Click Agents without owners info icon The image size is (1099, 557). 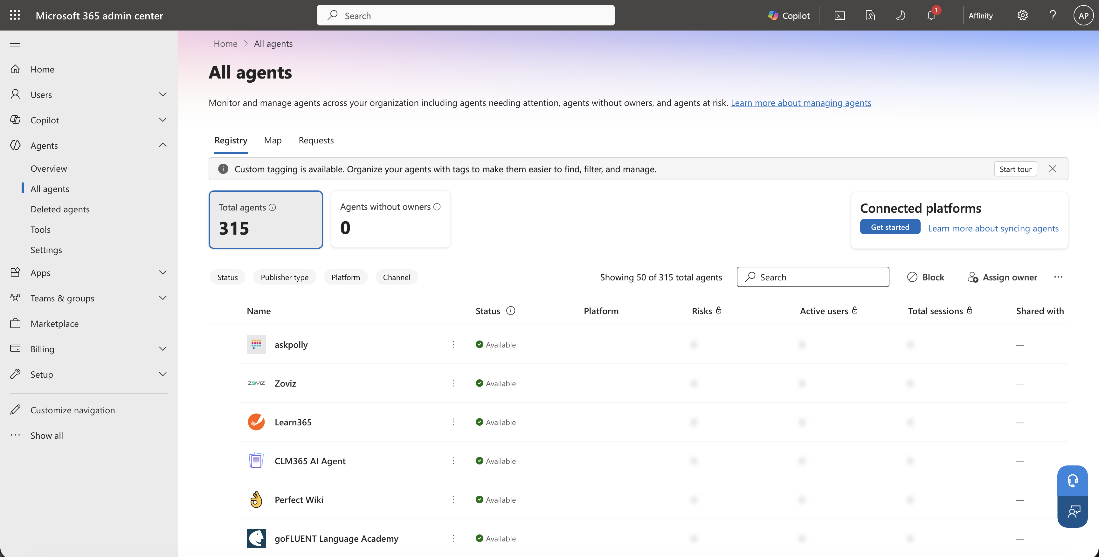437,207
